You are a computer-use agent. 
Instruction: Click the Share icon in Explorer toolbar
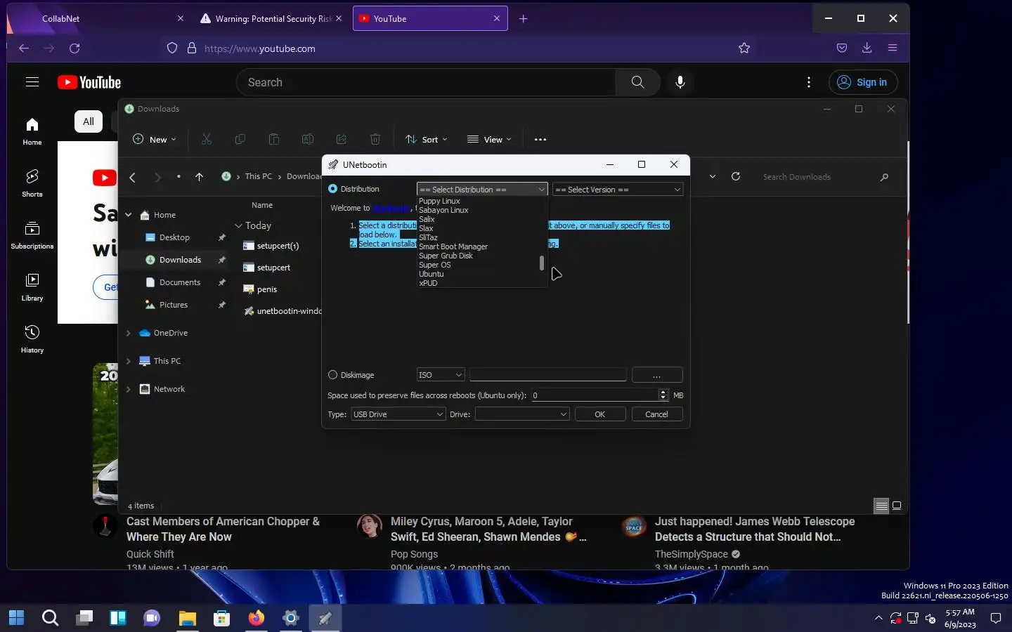click(342, 139)
